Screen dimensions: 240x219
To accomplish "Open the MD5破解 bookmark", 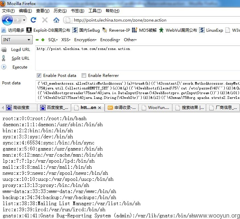I will [x=144, y=30].
